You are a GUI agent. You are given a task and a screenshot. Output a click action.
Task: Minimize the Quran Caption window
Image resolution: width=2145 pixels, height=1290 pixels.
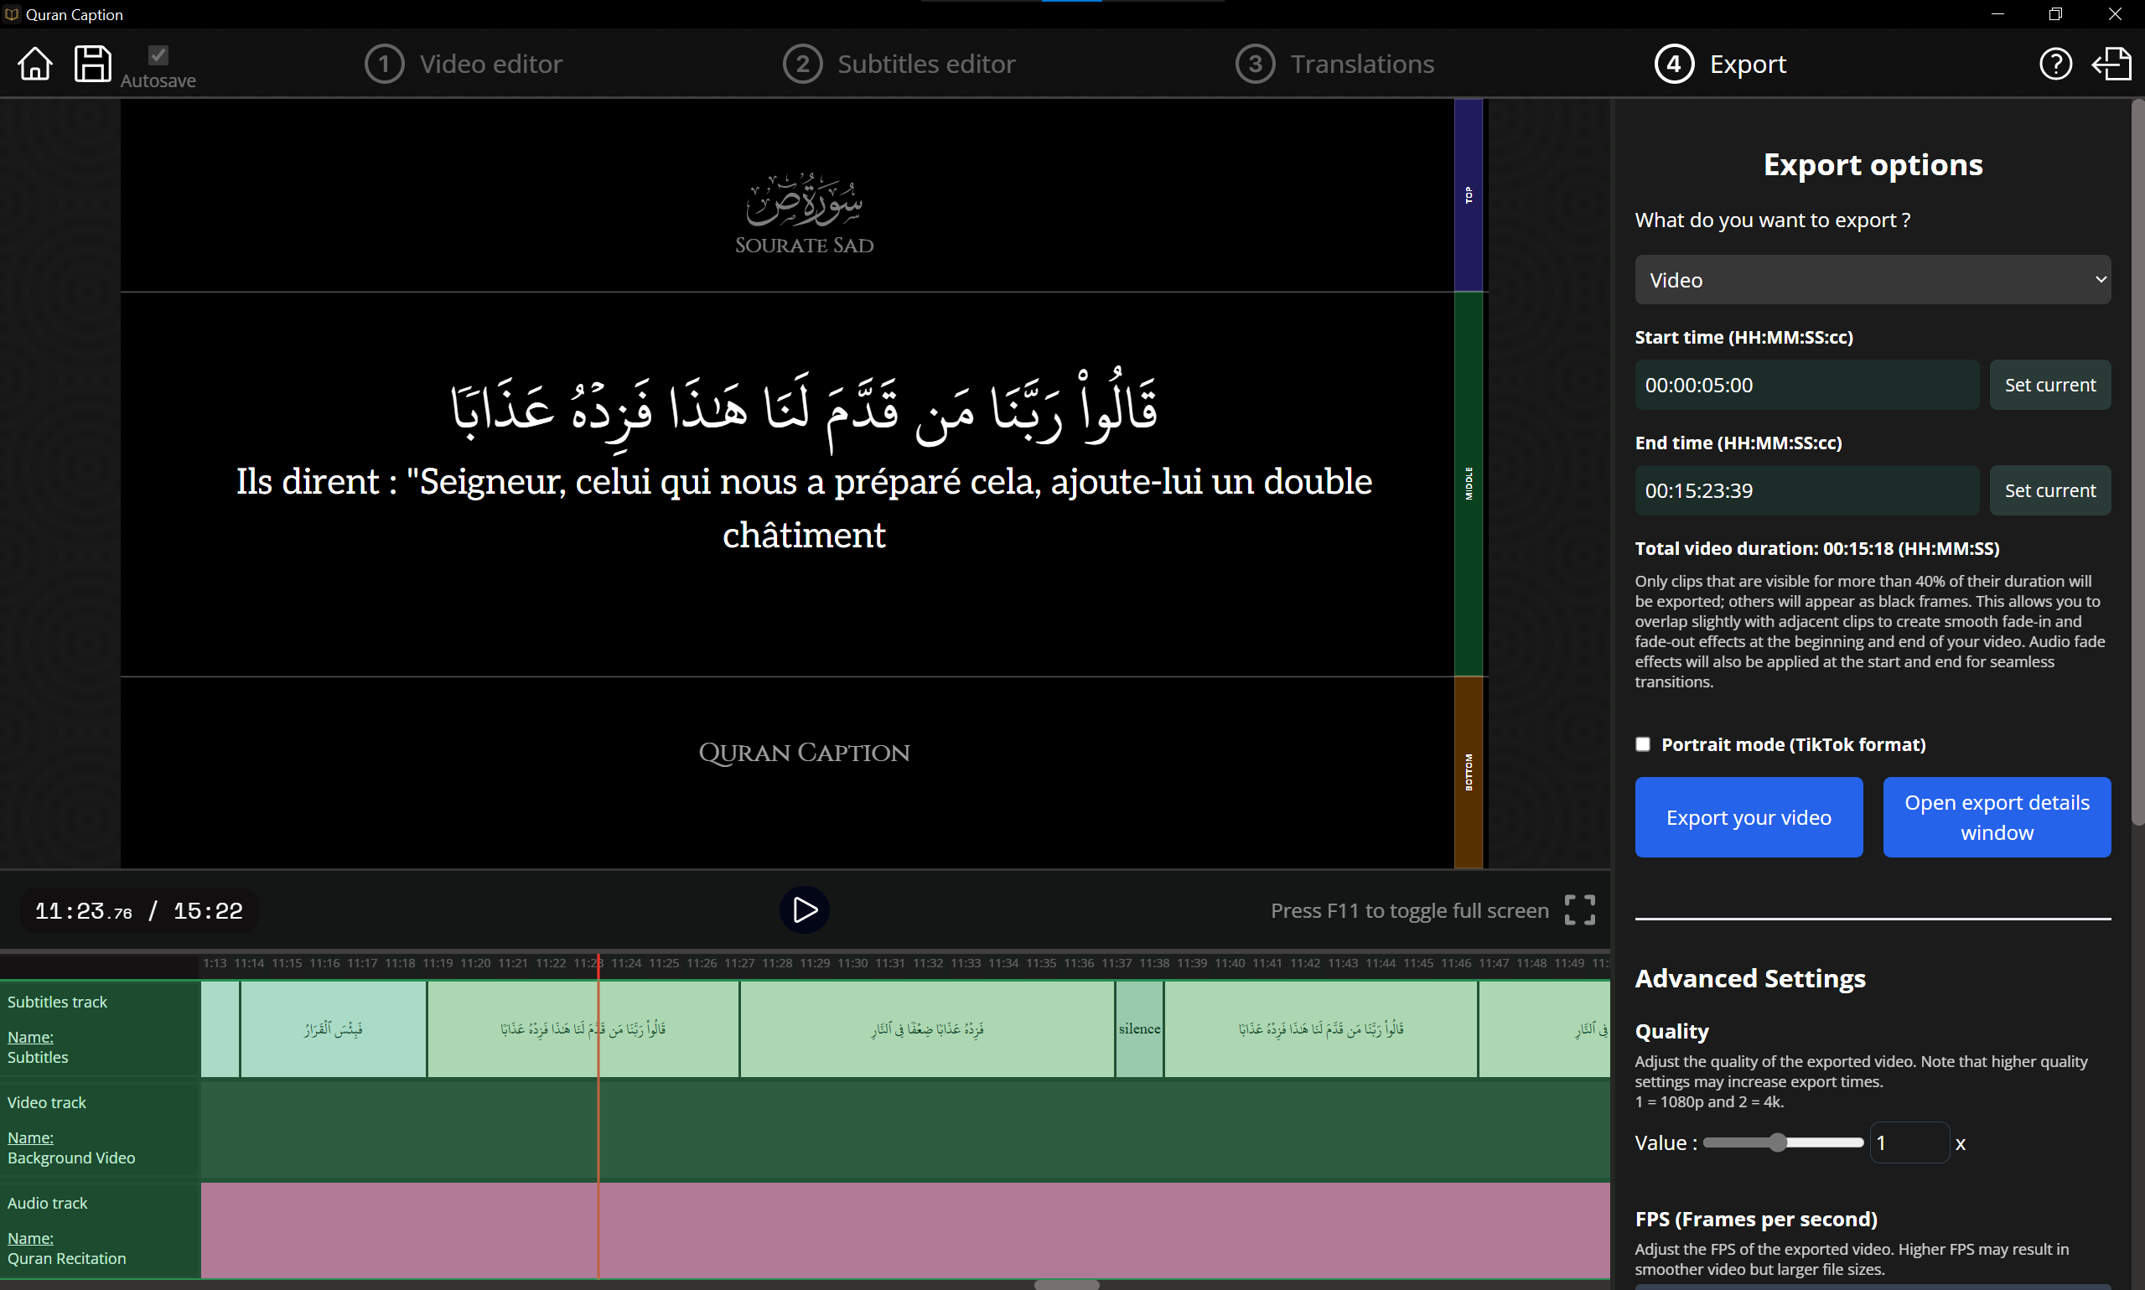tap(1997, 14)
